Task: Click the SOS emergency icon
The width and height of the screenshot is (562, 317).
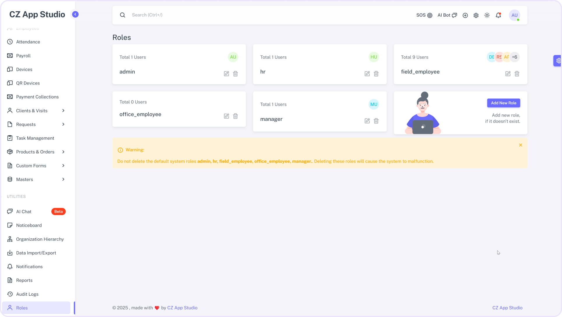Action: pos(430,15)
